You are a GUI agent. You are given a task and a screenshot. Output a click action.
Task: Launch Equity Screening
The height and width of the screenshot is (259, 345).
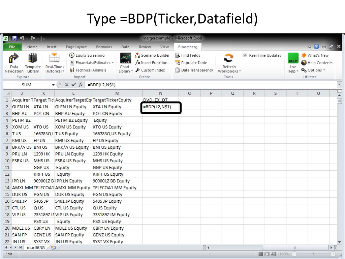(x=87, y=55)
